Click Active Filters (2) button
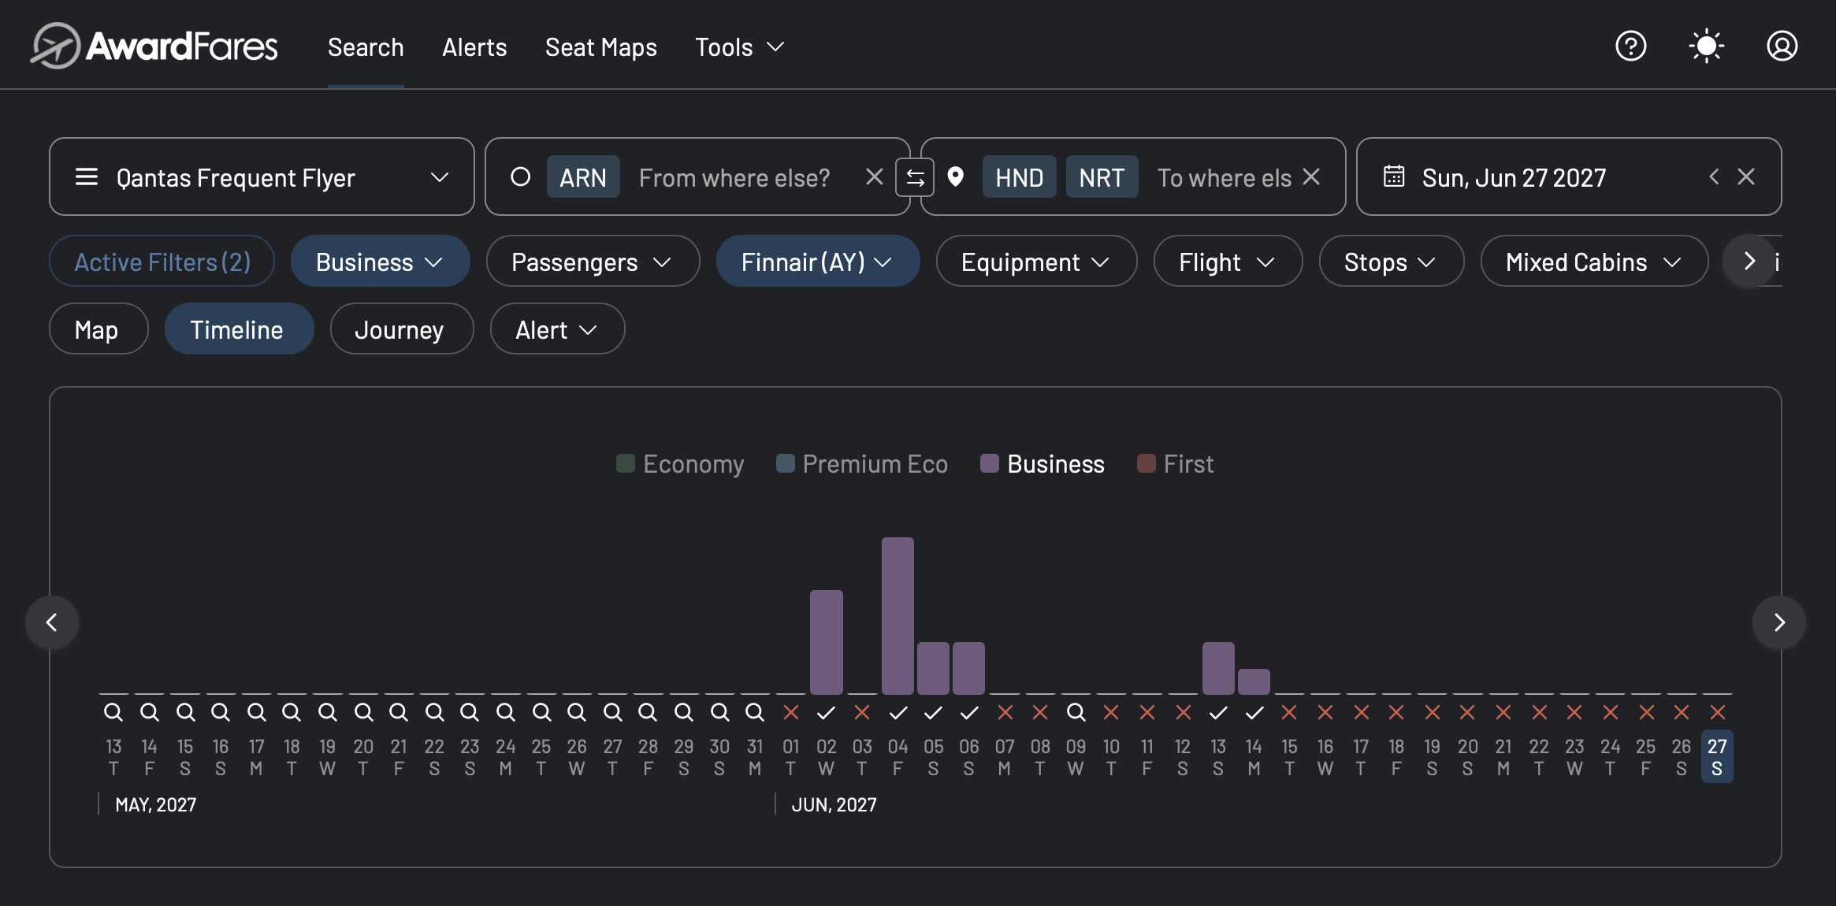Image resolution: width=1836 pixels, height=906 pixels. tap(162, 262)
